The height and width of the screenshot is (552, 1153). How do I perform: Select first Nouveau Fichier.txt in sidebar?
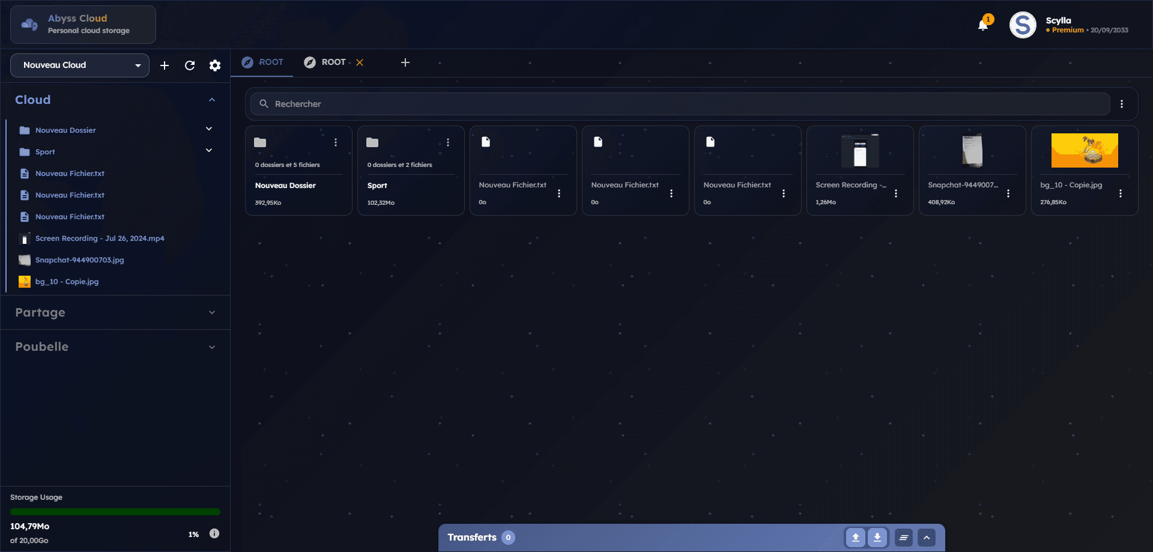coord(70,174)
